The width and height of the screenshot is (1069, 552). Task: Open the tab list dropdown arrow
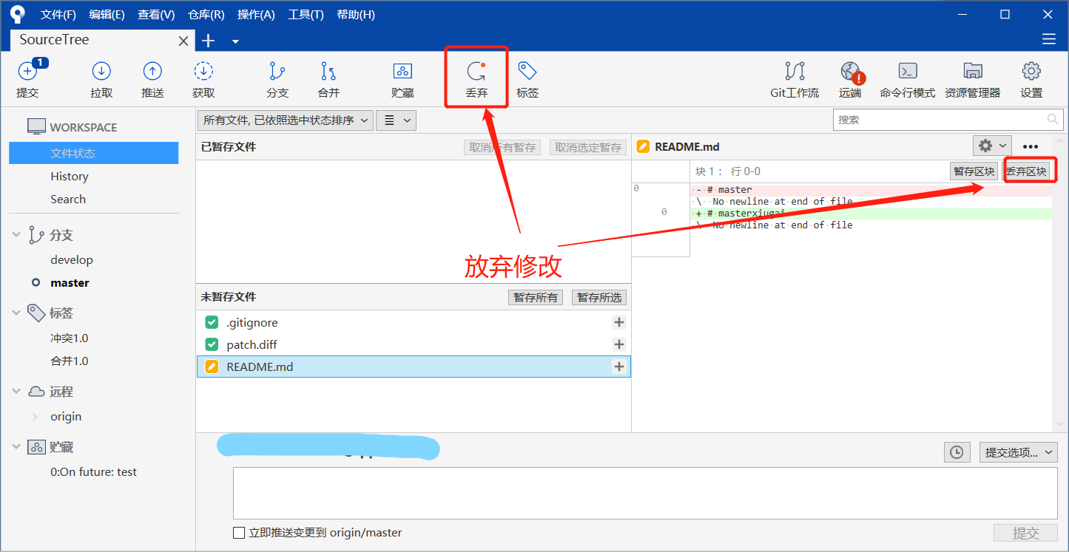(x=235, y=41)
